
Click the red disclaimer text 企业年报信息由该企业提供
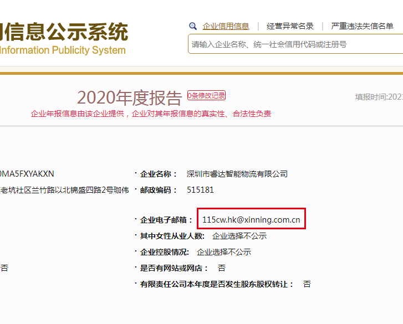coord(78,114)
